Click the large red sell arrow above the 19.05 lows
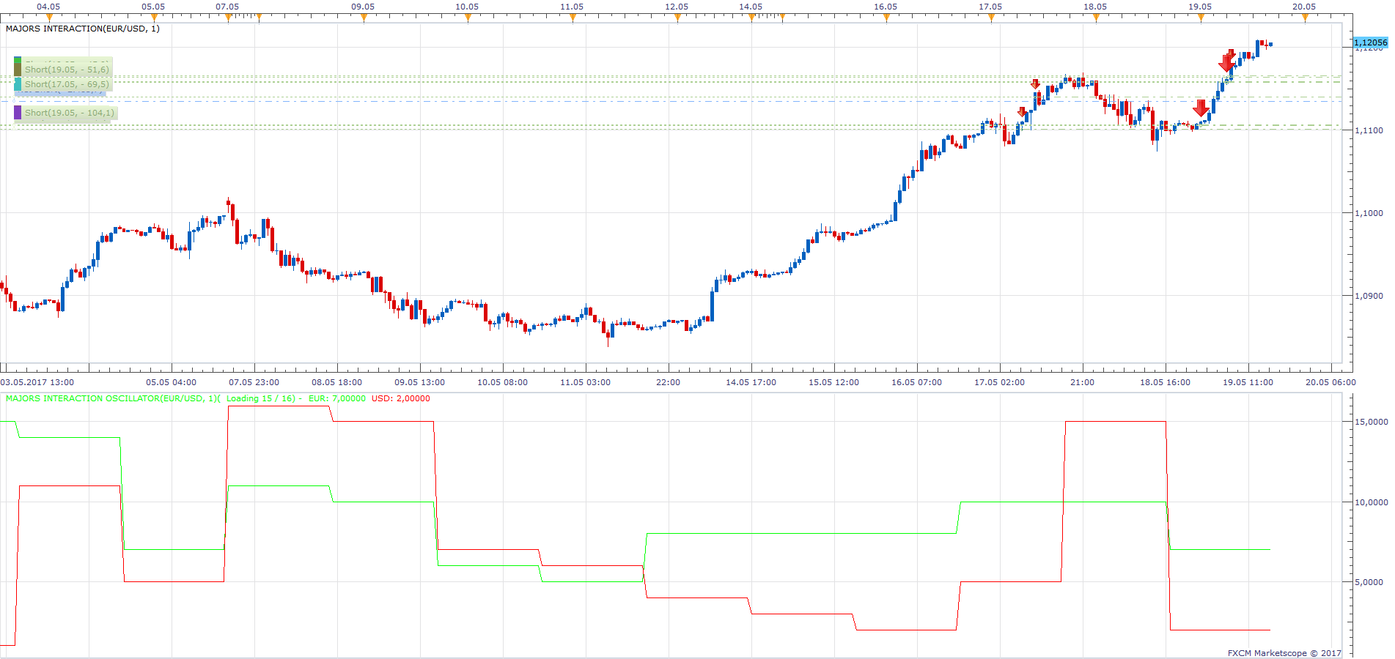The height and width of the screenshot is (659, 1395). coord(1201,108)
